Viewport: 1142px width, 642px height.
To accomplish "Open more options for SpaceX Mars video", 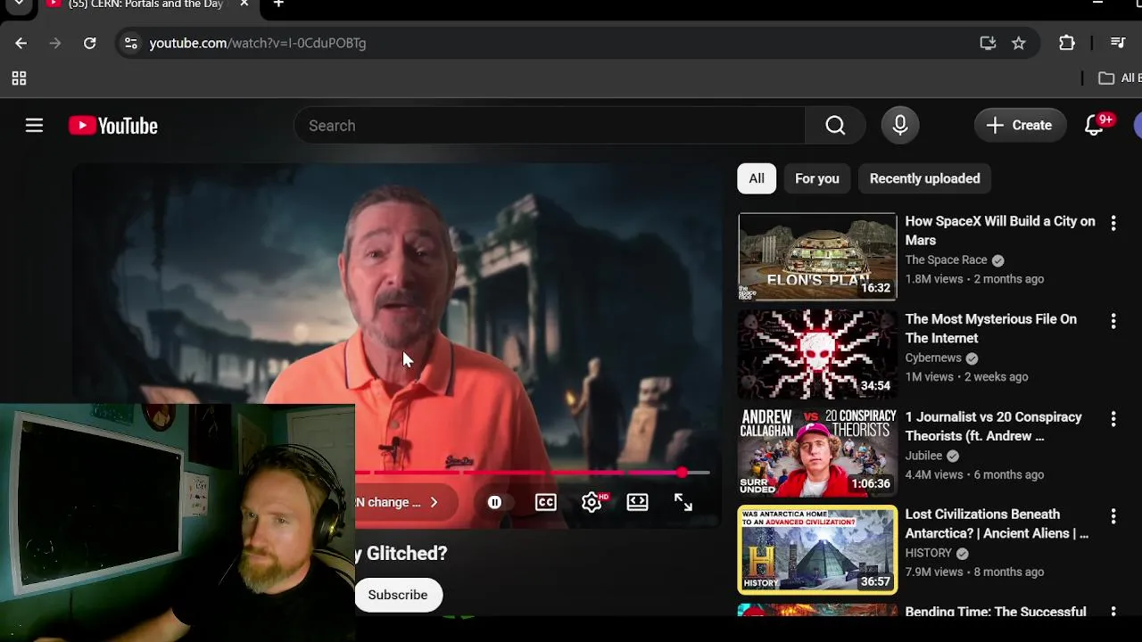I will coord(1113,223).
